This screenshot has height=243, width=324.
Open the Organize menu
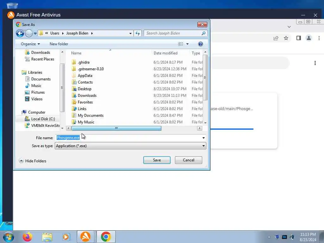tap(30, 44)
